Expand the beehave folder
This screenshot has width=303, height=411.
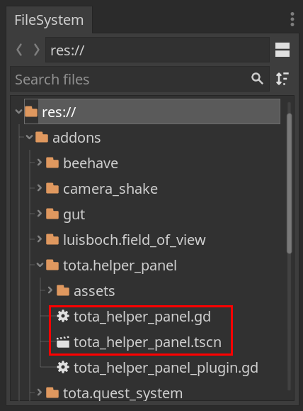tap(40, 163)
